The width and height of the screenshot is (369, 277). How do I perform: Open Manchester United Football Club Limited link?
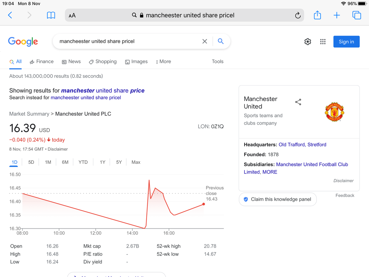tap(296, 168)
